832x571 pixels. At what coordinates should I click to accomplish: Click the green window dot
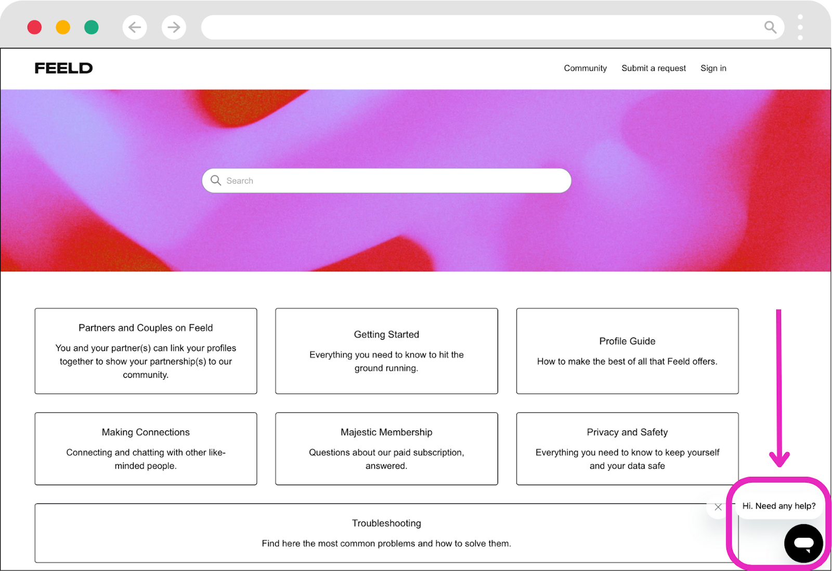pos(92,27)
